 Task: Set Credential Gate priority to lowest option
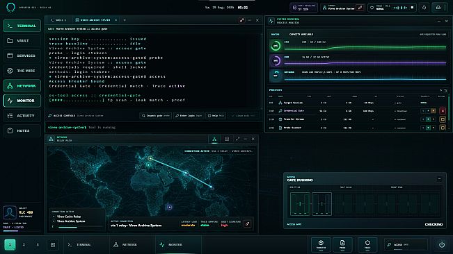coord(423,111)
